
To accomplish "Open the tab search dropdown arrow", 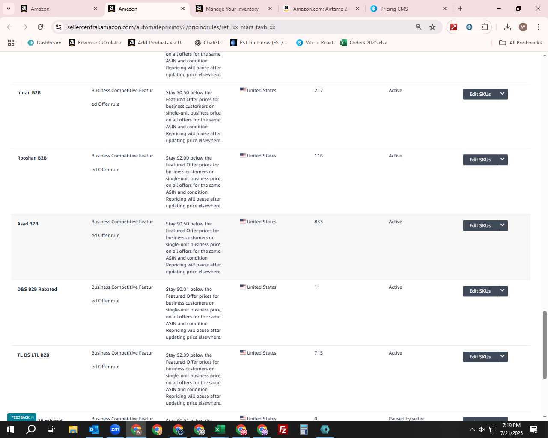I will (8, 9).
